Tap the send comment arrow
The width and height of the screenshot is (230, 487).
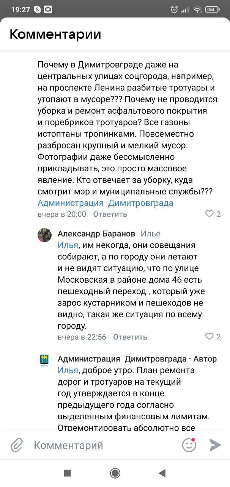215,445
